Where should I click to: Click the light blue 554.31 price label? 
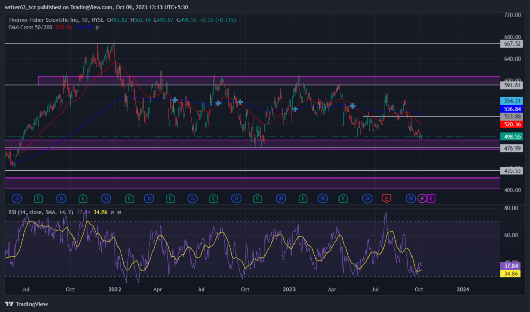(512, 101)
